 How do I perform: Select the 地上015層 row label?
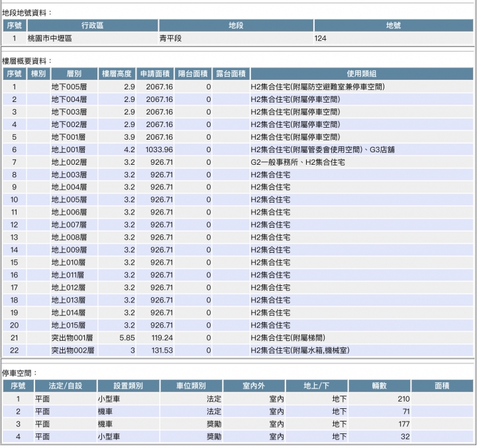tap(68, 325)
